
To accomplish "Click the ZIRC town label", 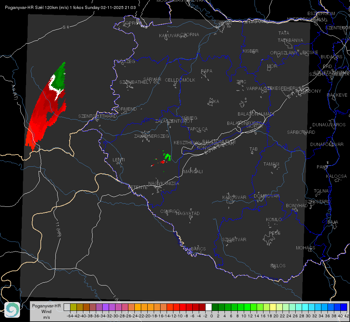I will point(241,82).
